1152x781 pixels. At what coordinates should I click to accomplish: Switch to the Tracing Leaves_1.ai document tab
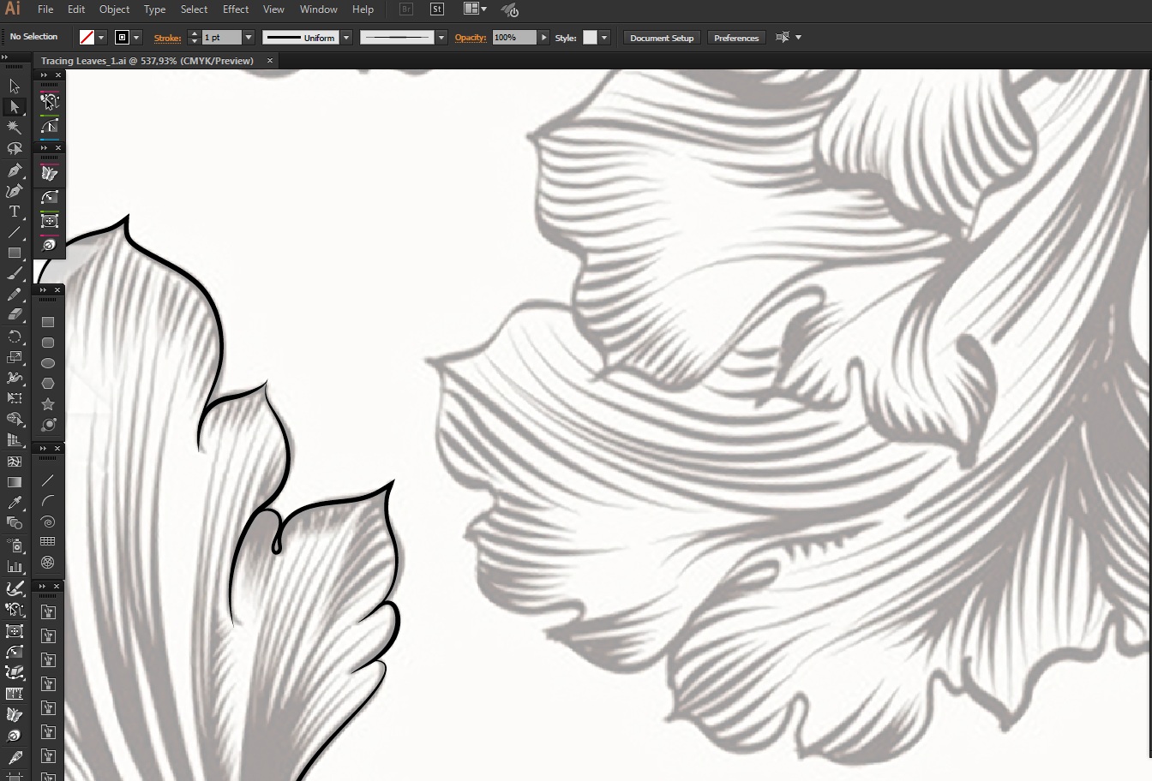pos(147,61)
